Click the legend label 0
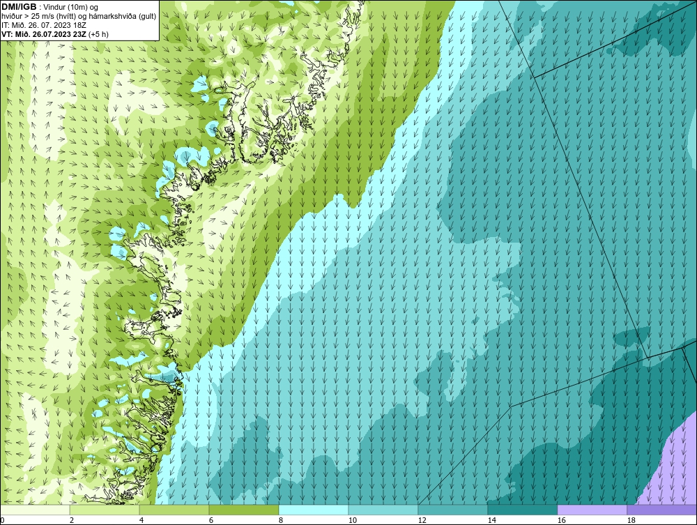697x525 pixels. [2, 520]
